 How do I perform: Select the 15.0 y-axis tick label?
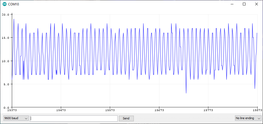[5, 38]
